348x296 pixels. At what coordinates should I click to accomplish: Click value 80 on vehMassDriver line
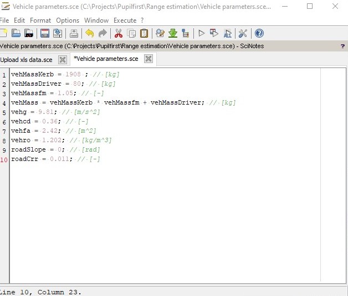click(x=77, y=84)
